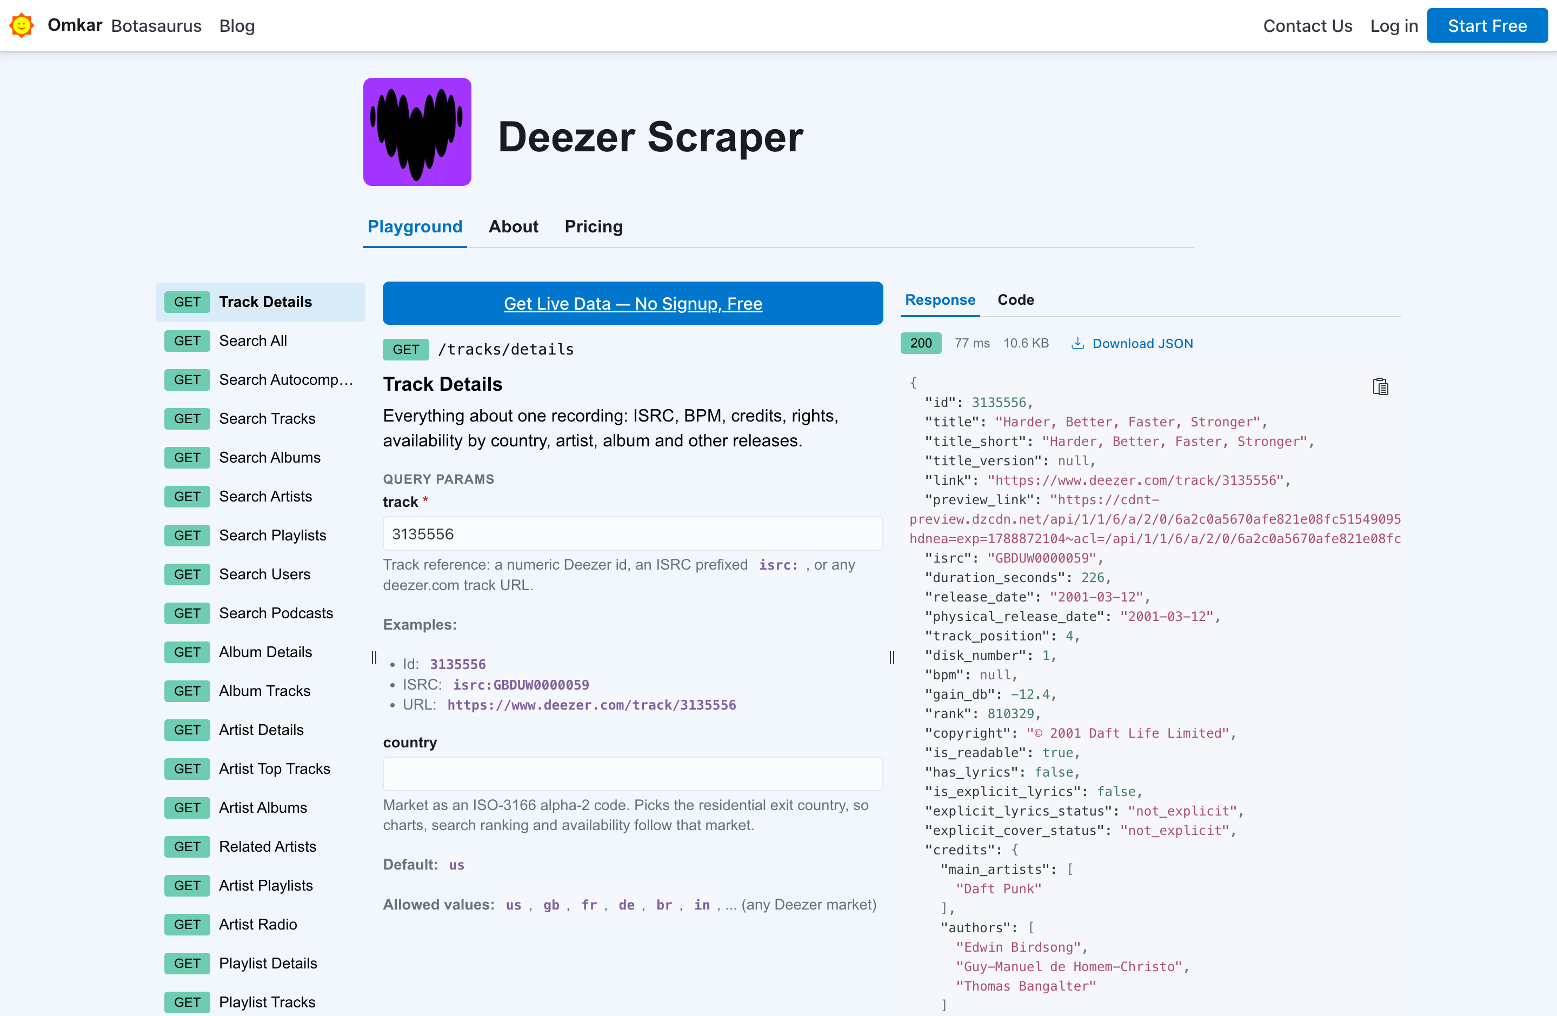Click the JSON link value https://www.deezer.com/track/3135556

(1135, 480)
